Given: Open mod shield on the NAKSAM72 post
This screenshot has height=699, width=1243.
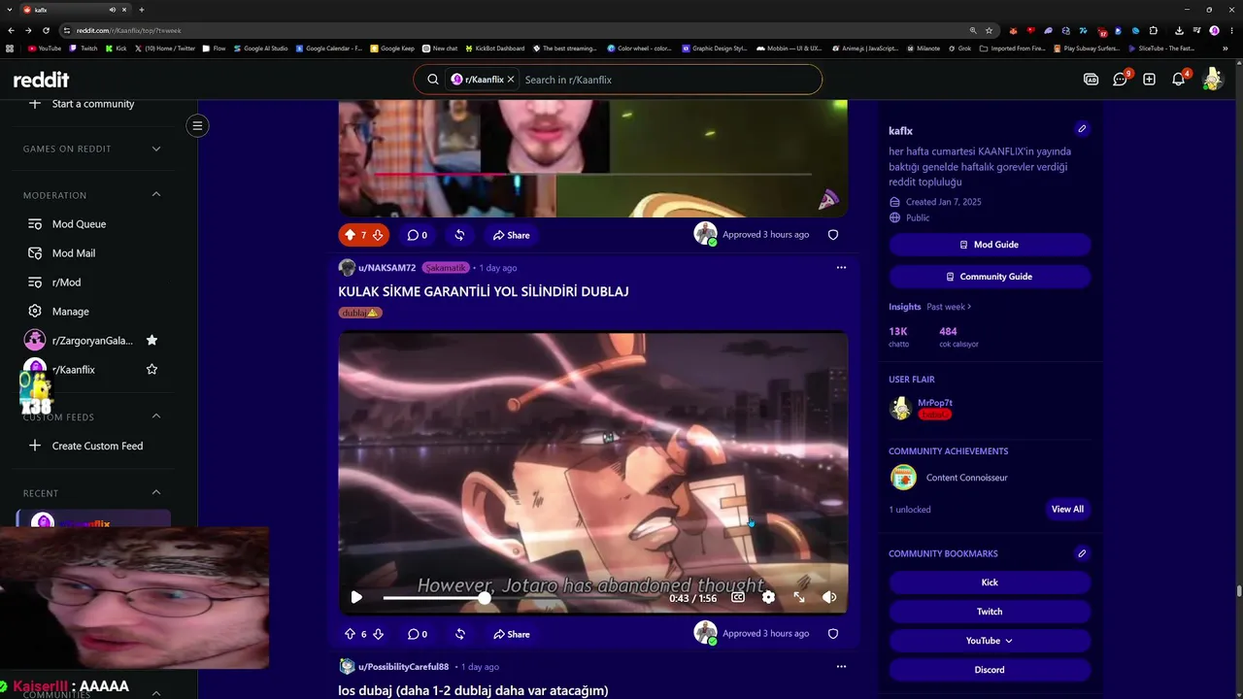Looking at the screenshot, I should (832, 634).
